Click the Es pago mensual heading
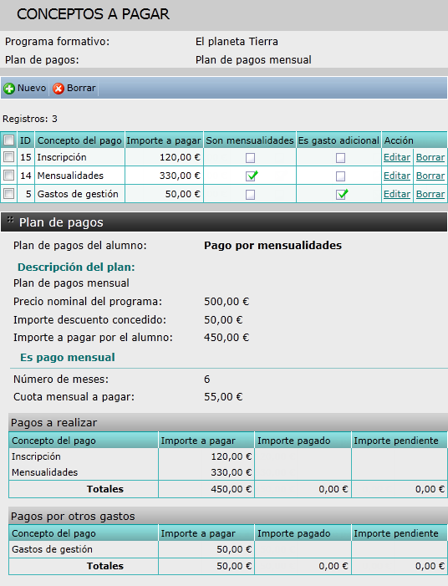Image resolution: width=448 pixels, height=586 pixels. click(x=68, y=358)
